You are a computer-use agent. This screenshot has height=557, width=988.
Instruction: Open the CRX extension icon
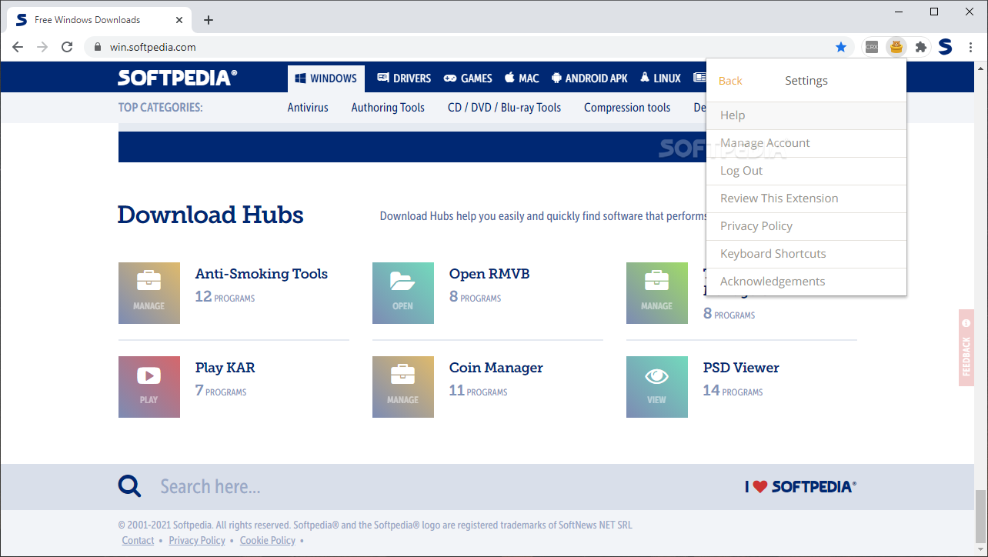872,47
